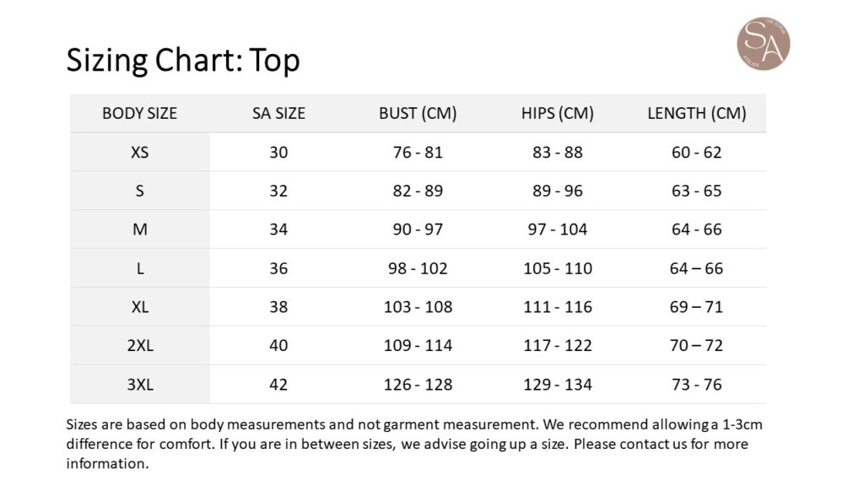Select the 3XL body size cell
The width and height of the screenshot is (864, 486).
click(x=139, y=385)
